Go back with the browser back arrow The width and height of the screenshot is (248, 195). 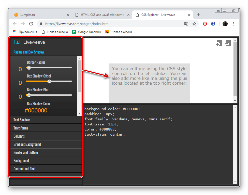pos(15,24)
